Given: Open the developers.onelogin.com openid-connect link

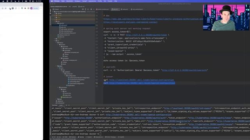Looking at the screenshot, I should (x=130, y=22).
